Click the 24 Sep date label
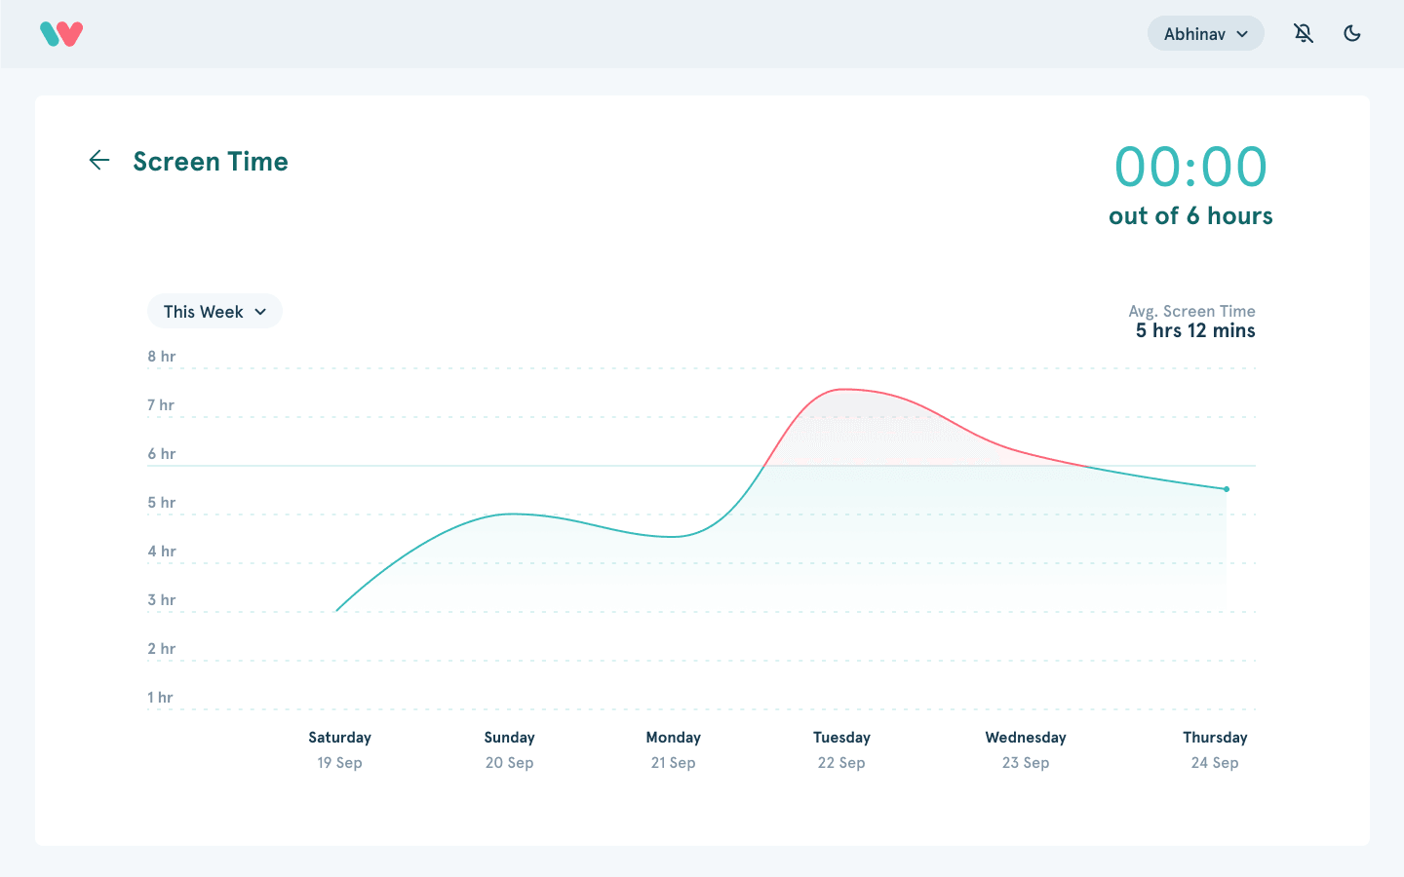This screenshot has height=877, width=1404. 1215,763
